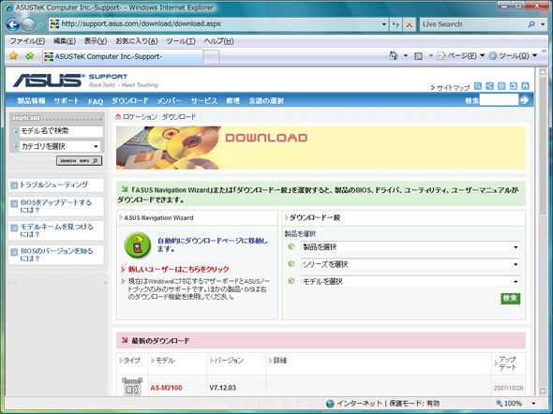553x414 pixels.
Task: Open the 表示(V) menu
Action: 96,41
